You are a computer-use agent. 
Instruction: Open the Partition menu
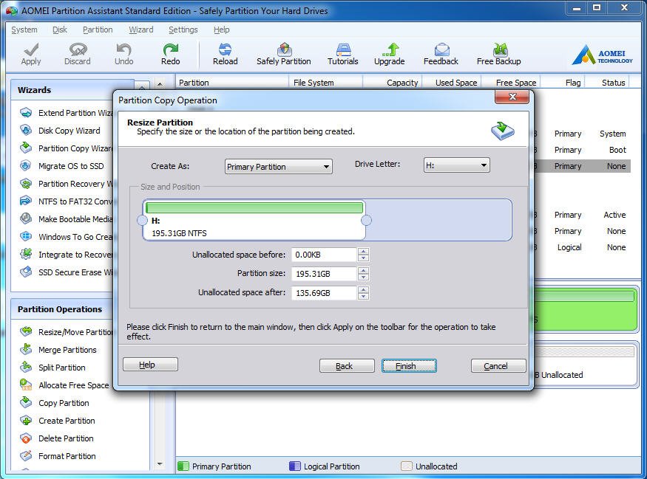(x=98, y=30)
